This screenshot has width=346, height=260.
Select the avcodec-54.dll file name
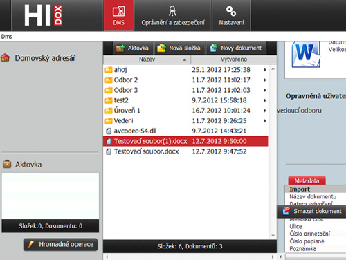click(135, 131)
